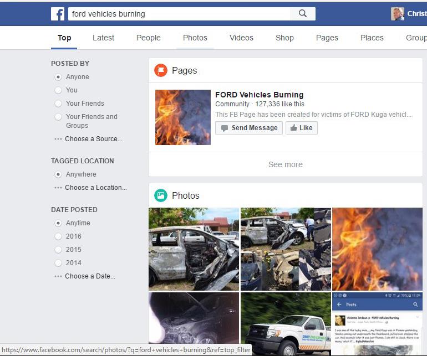Screen dimensions: 427x356
Task: Click '127,336 like this' text
Action: click(x=279, y=104)
